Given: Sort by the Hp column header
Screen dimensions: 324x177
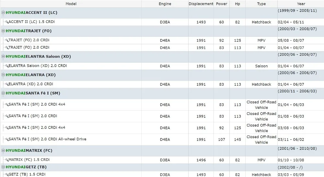Looking at the screenshot, I should [x=237, y=4].
